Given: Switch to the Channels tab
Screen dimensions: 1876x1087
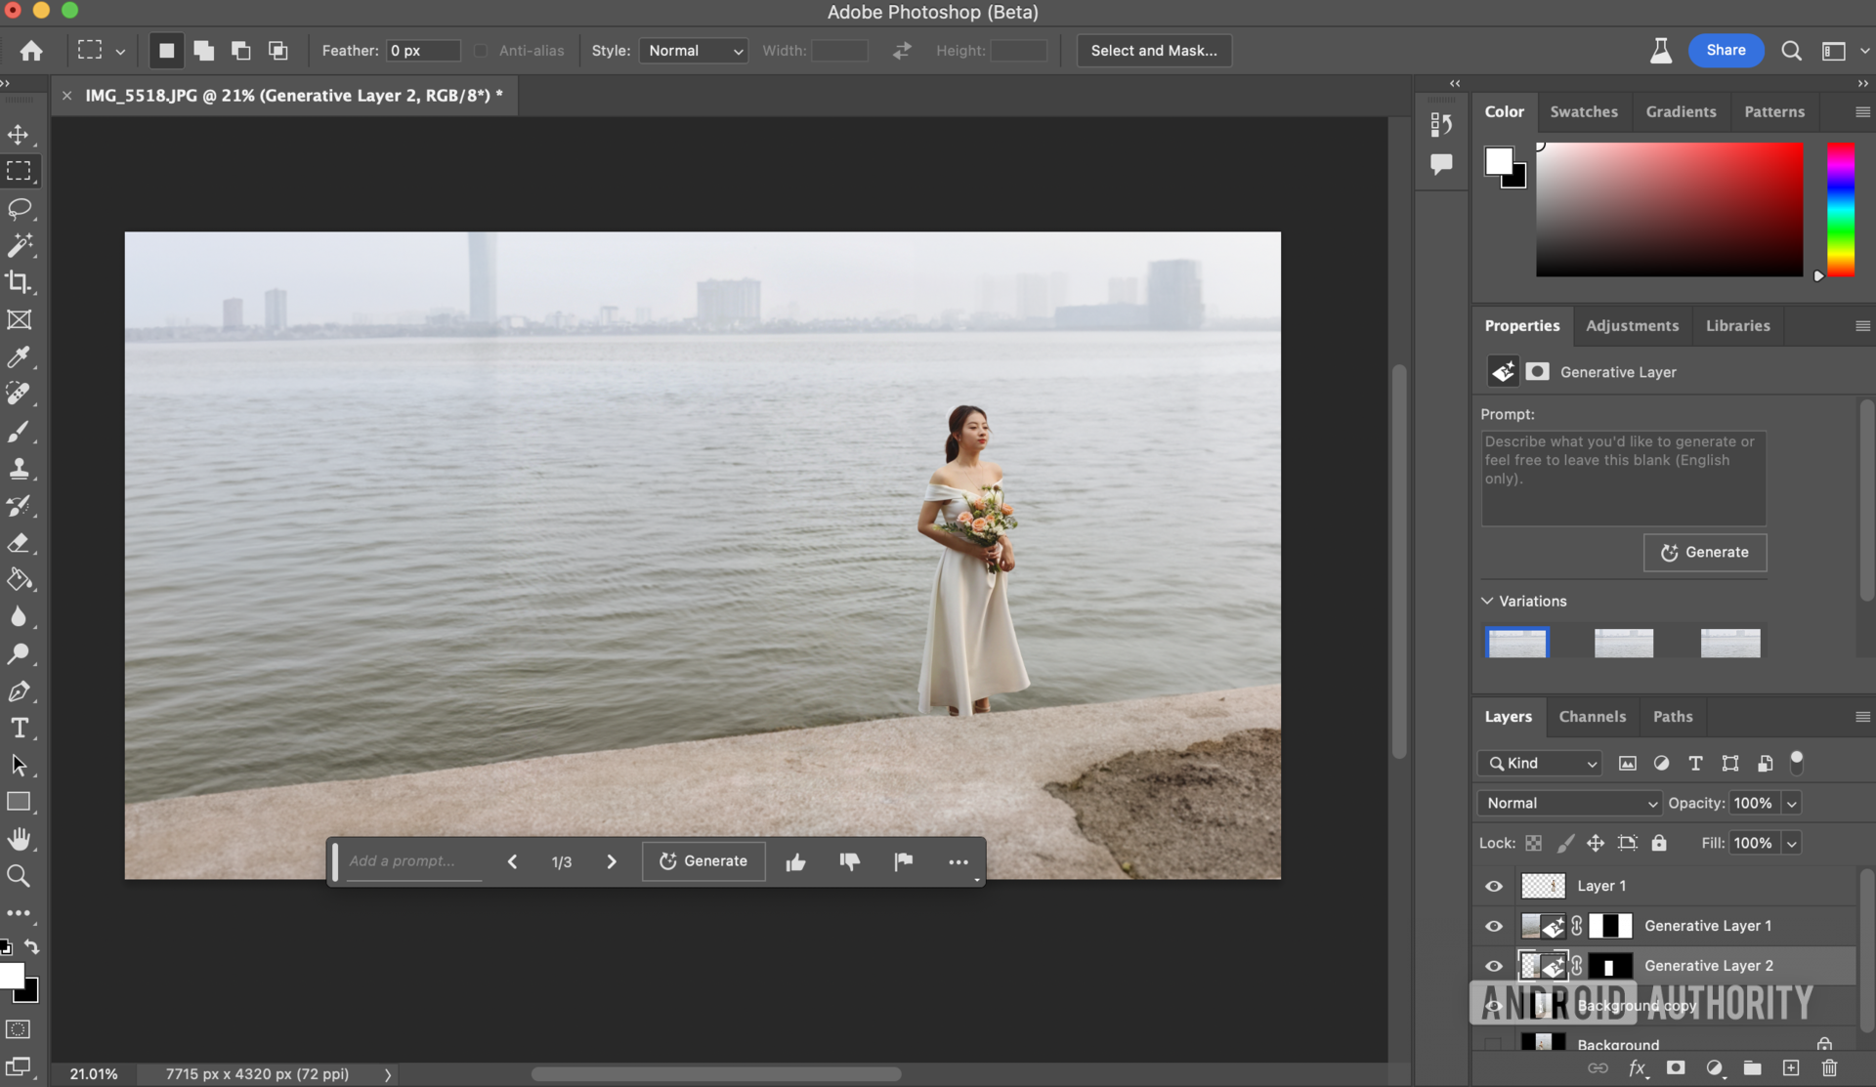Looking at the screenshot, I should click(x=1592, y=717).
